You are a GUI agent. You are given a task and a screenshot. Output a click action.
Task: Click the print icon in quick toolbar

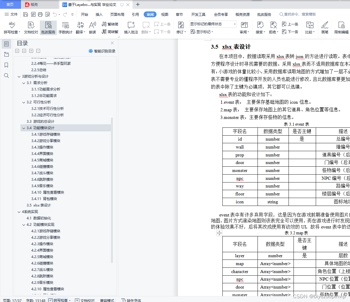click(40, 15)
